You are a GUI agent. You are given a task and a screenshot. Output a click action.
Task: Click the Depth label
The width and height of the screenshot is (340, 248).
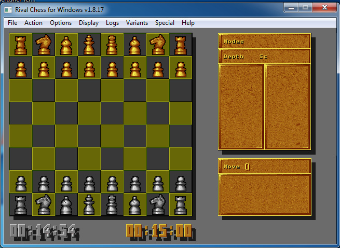pyautogui.click(x=233, y=57)
